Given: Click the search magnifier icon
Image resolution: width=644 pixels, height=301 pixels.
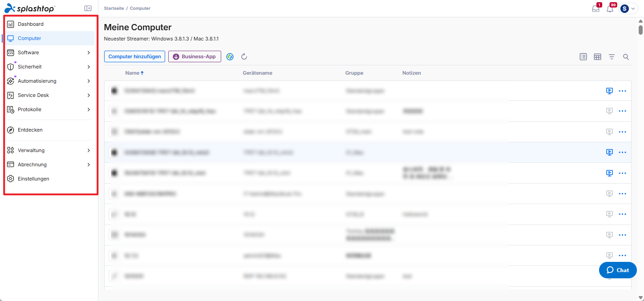Looking at the screenshot, I should point(626,56).
